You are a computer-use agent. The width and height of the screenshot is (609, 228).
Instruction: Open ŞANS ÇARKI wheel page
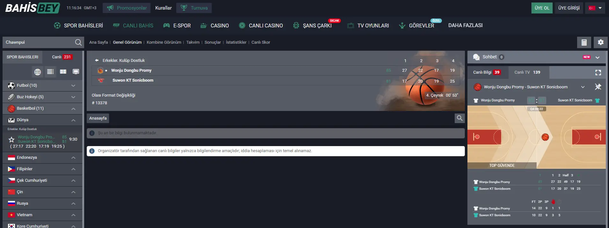312,26
